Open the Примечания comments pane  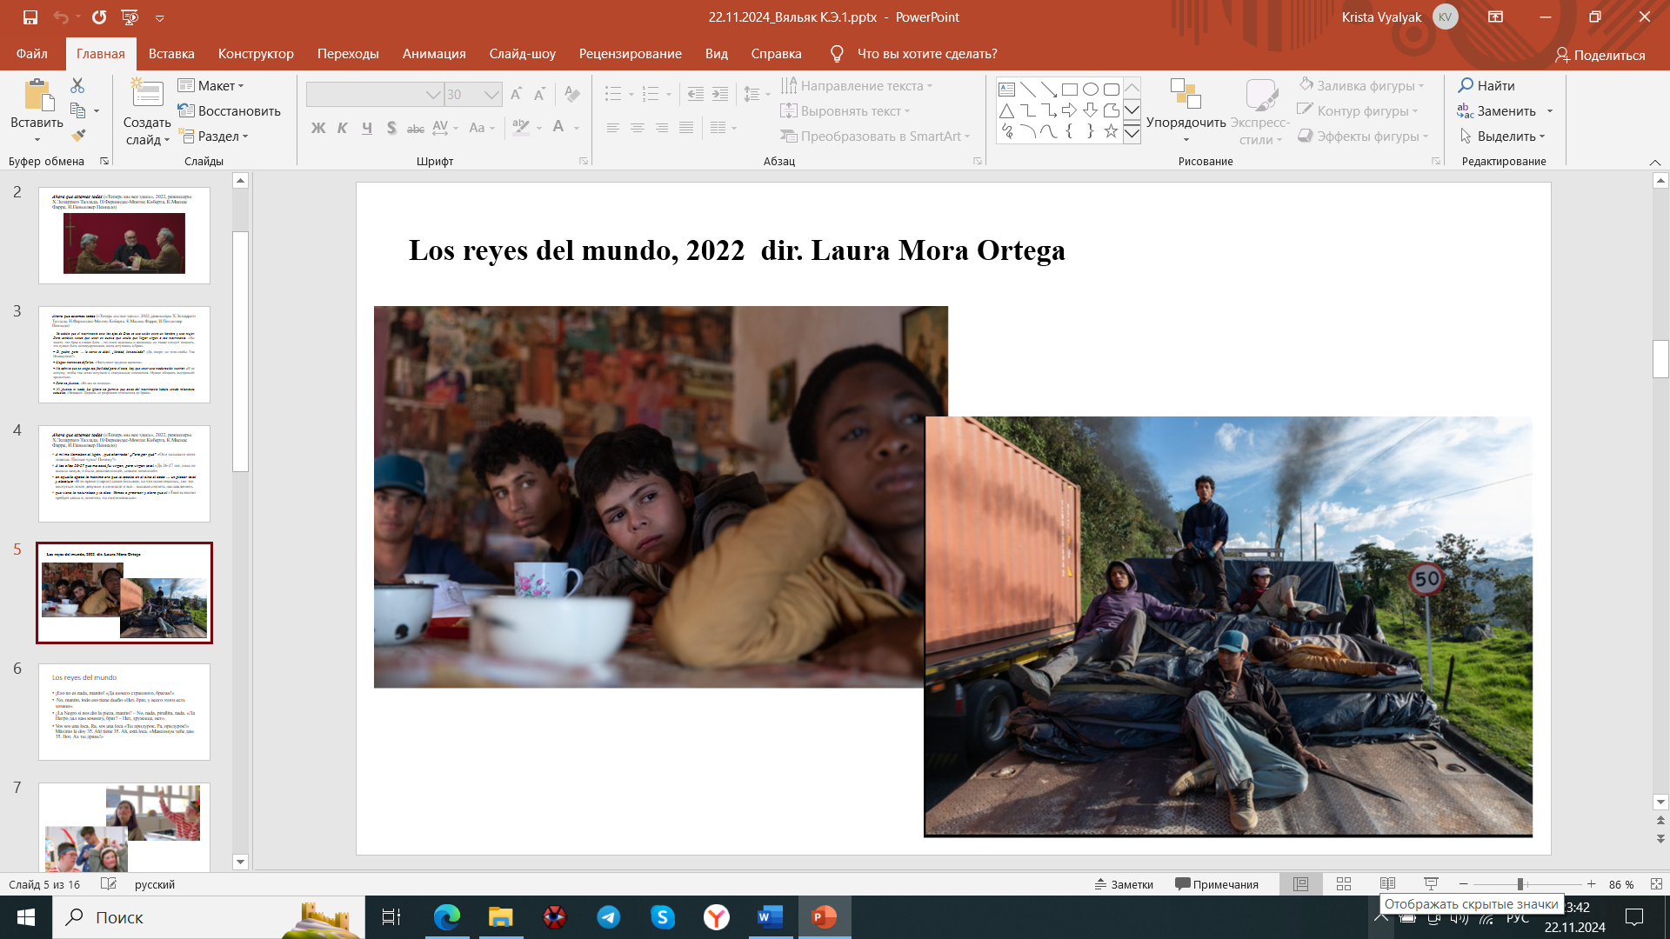[x=1217, y=884]
